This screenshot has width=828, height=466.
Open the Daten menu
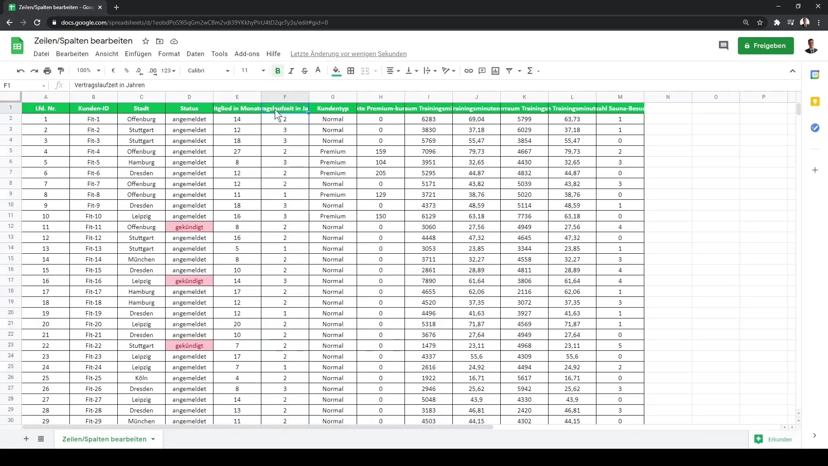[x=195, y=54]
